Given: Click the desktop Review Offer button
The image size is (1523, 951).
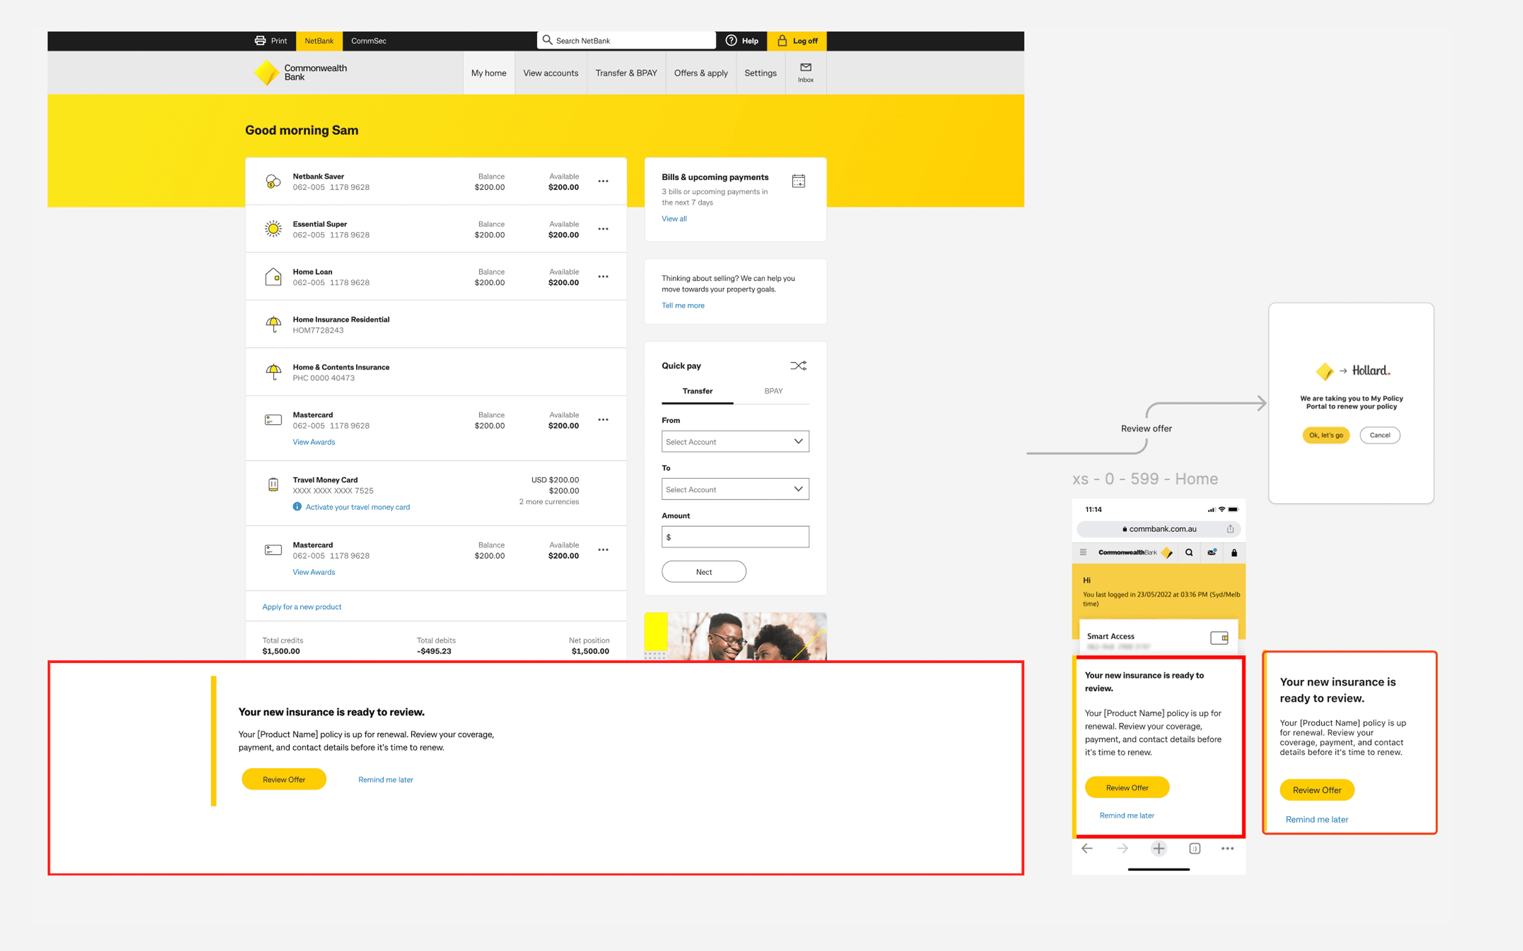Looking at the screenshot, I should 284,779.
